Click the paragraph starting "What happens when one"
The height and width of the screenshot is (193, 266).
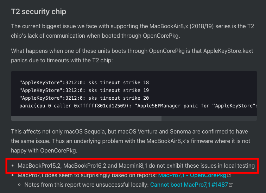pyautogui.click(x=132, y=56)
